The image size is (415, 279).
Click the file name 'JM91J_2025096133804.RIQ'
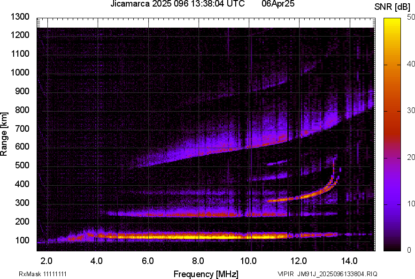(338, 274)
